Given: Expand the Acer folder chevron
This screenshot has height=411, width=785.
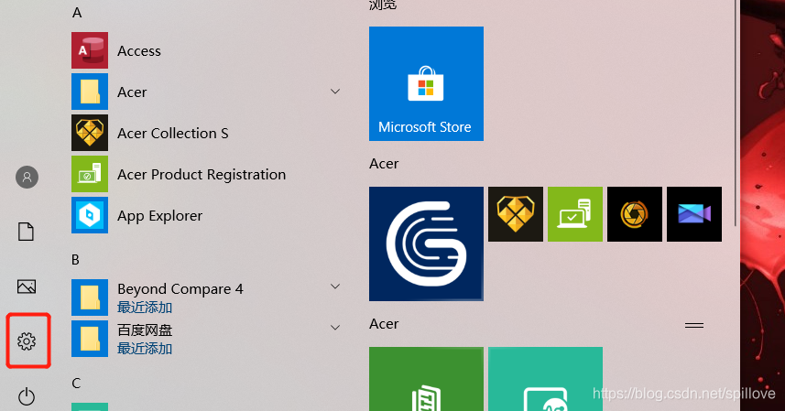Looking at the screenshot, I should [x=335, y=92].
